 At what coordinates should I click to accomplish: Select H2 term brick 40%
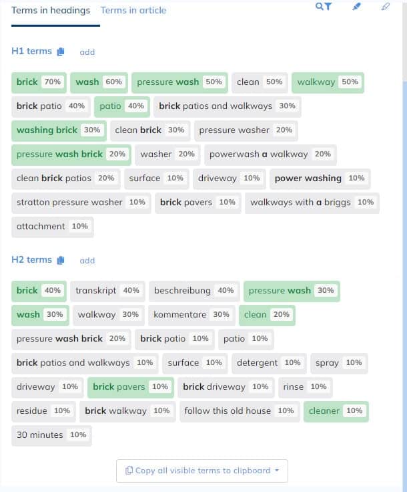point(39,291)
